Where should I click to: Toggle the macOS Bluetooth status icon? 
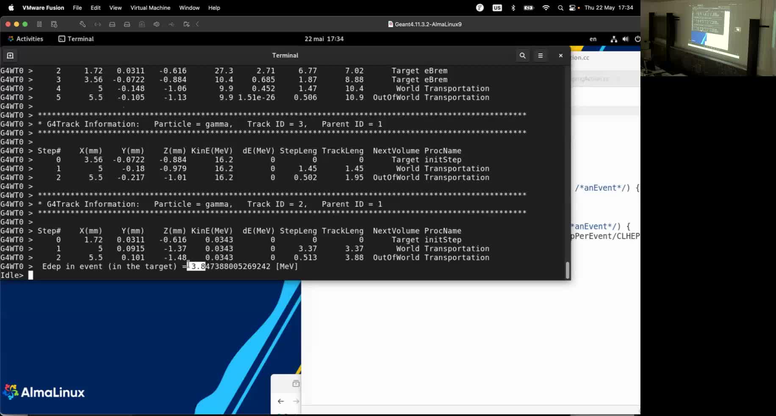click(x=513, y=8)
